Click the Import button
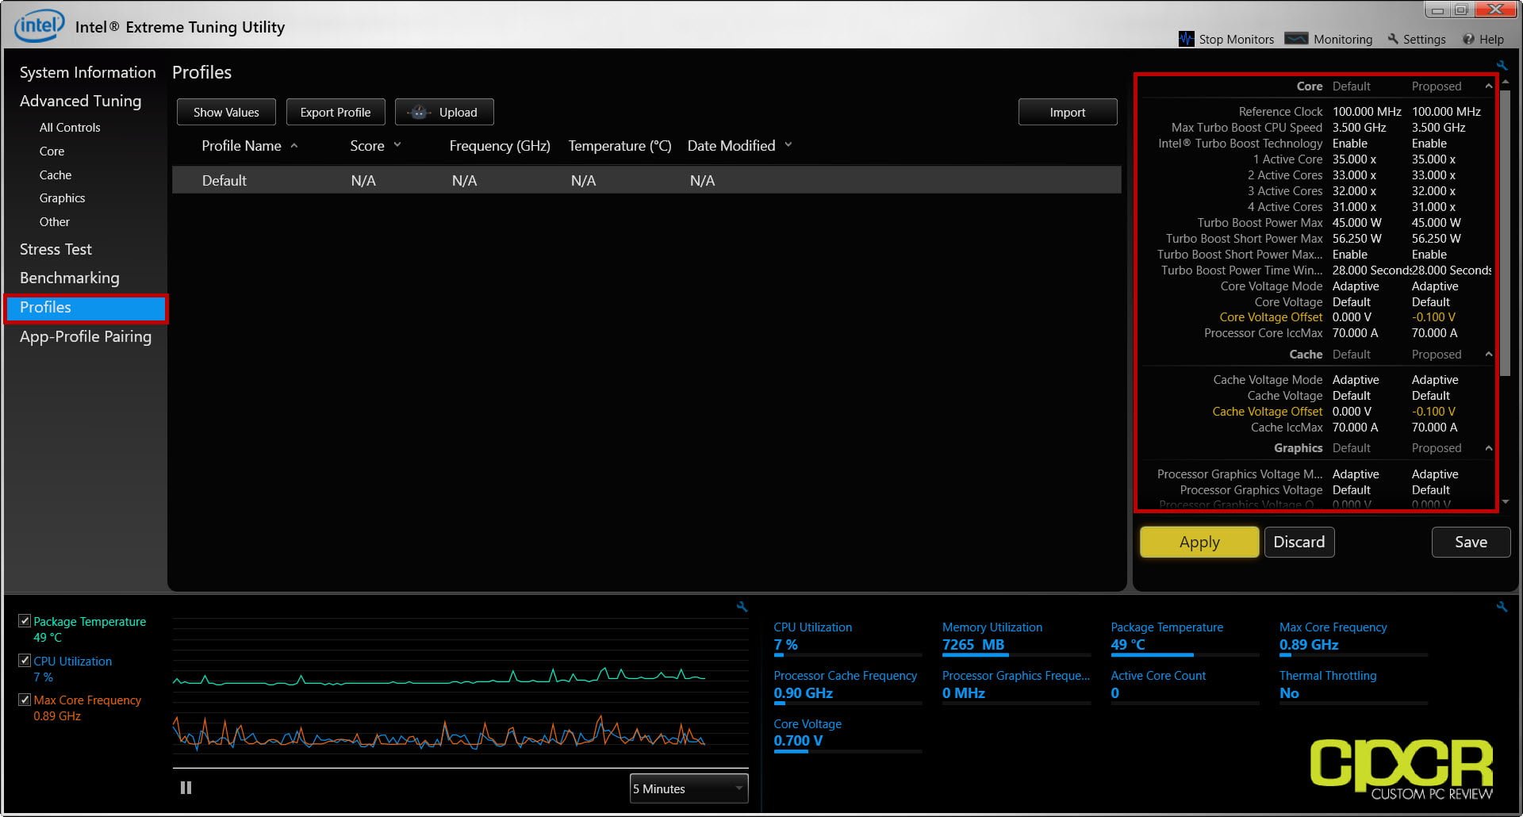Image resolution: width=1523 pixels, height=817 pixels. click(1068, 112)
